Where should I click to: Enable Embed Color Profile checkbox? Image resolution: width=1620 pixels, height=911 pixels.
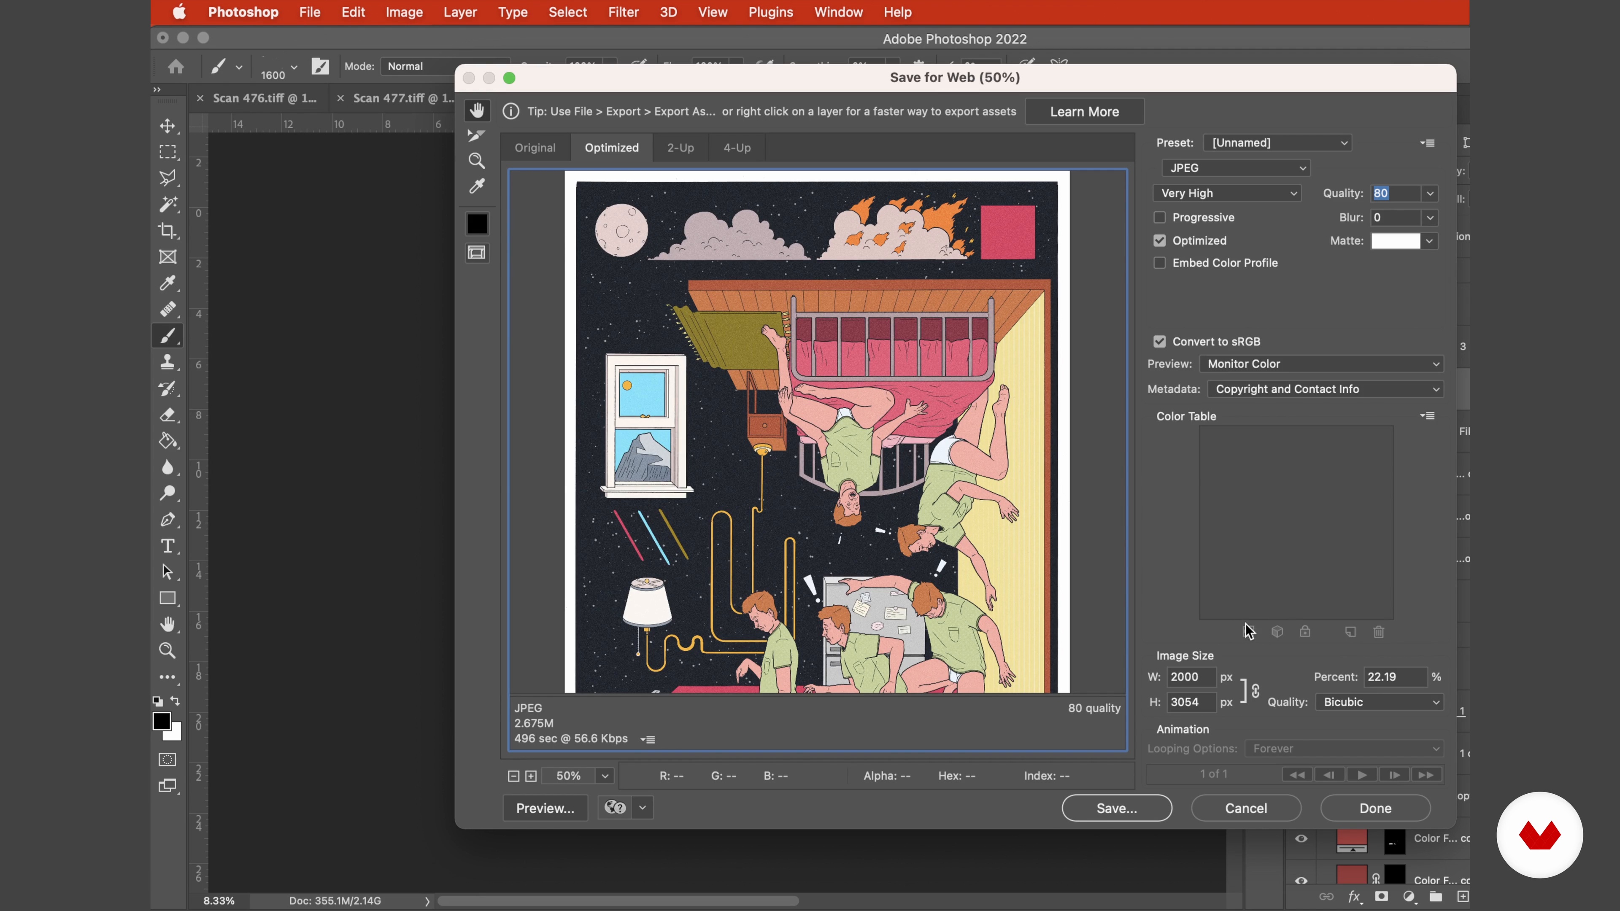tap(1160, 263)
